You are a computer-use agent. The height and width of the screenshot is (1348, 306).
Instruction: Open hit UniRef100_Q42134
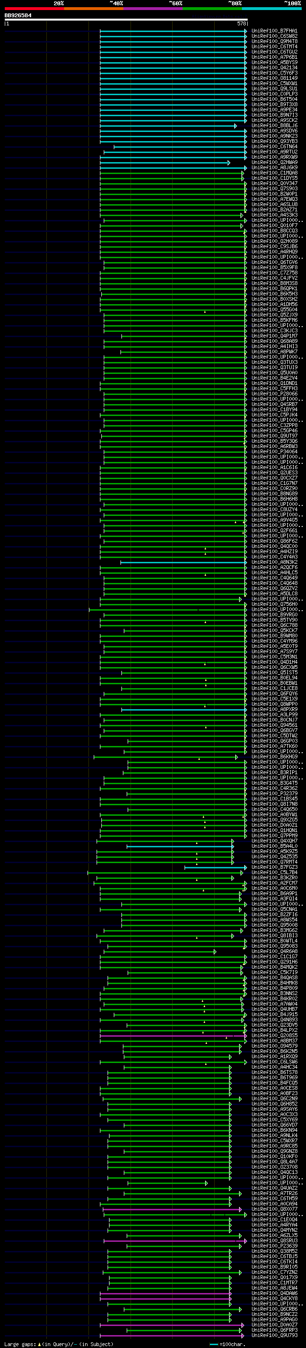point(274,67)
